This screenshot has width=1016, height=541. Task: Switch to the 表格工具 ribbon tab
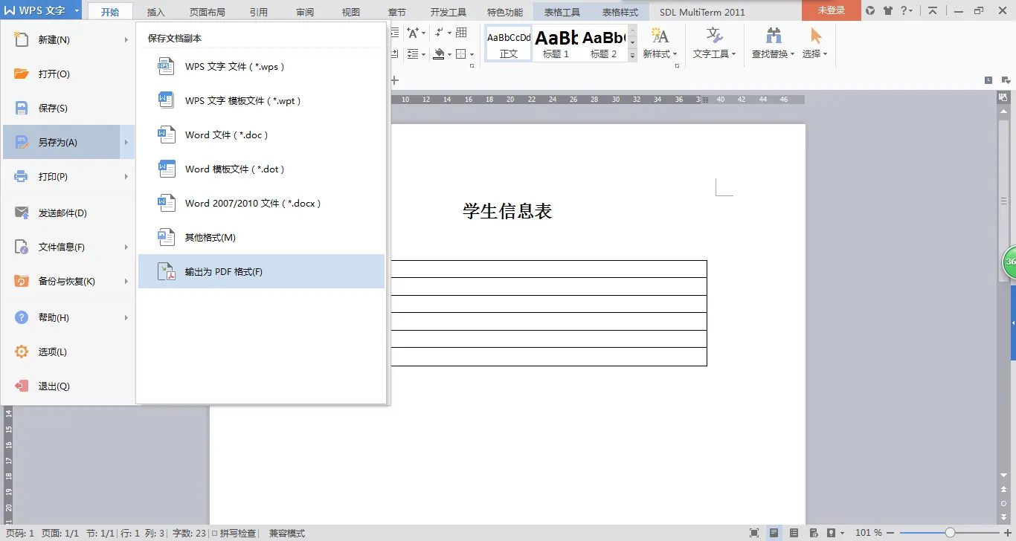pyautogui.click(x=562, y=12)
